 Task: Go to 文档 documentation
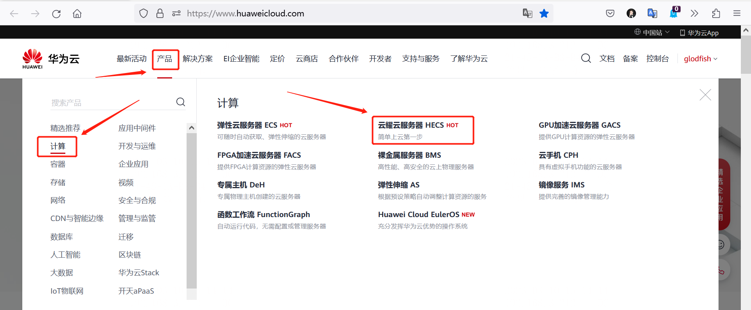(607, 59)
